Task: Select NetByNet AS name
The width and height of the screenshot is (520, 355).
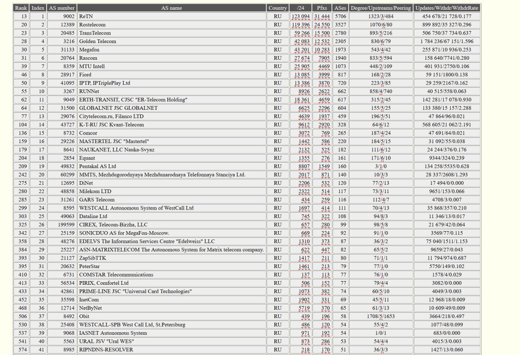Action: [171, 307]
